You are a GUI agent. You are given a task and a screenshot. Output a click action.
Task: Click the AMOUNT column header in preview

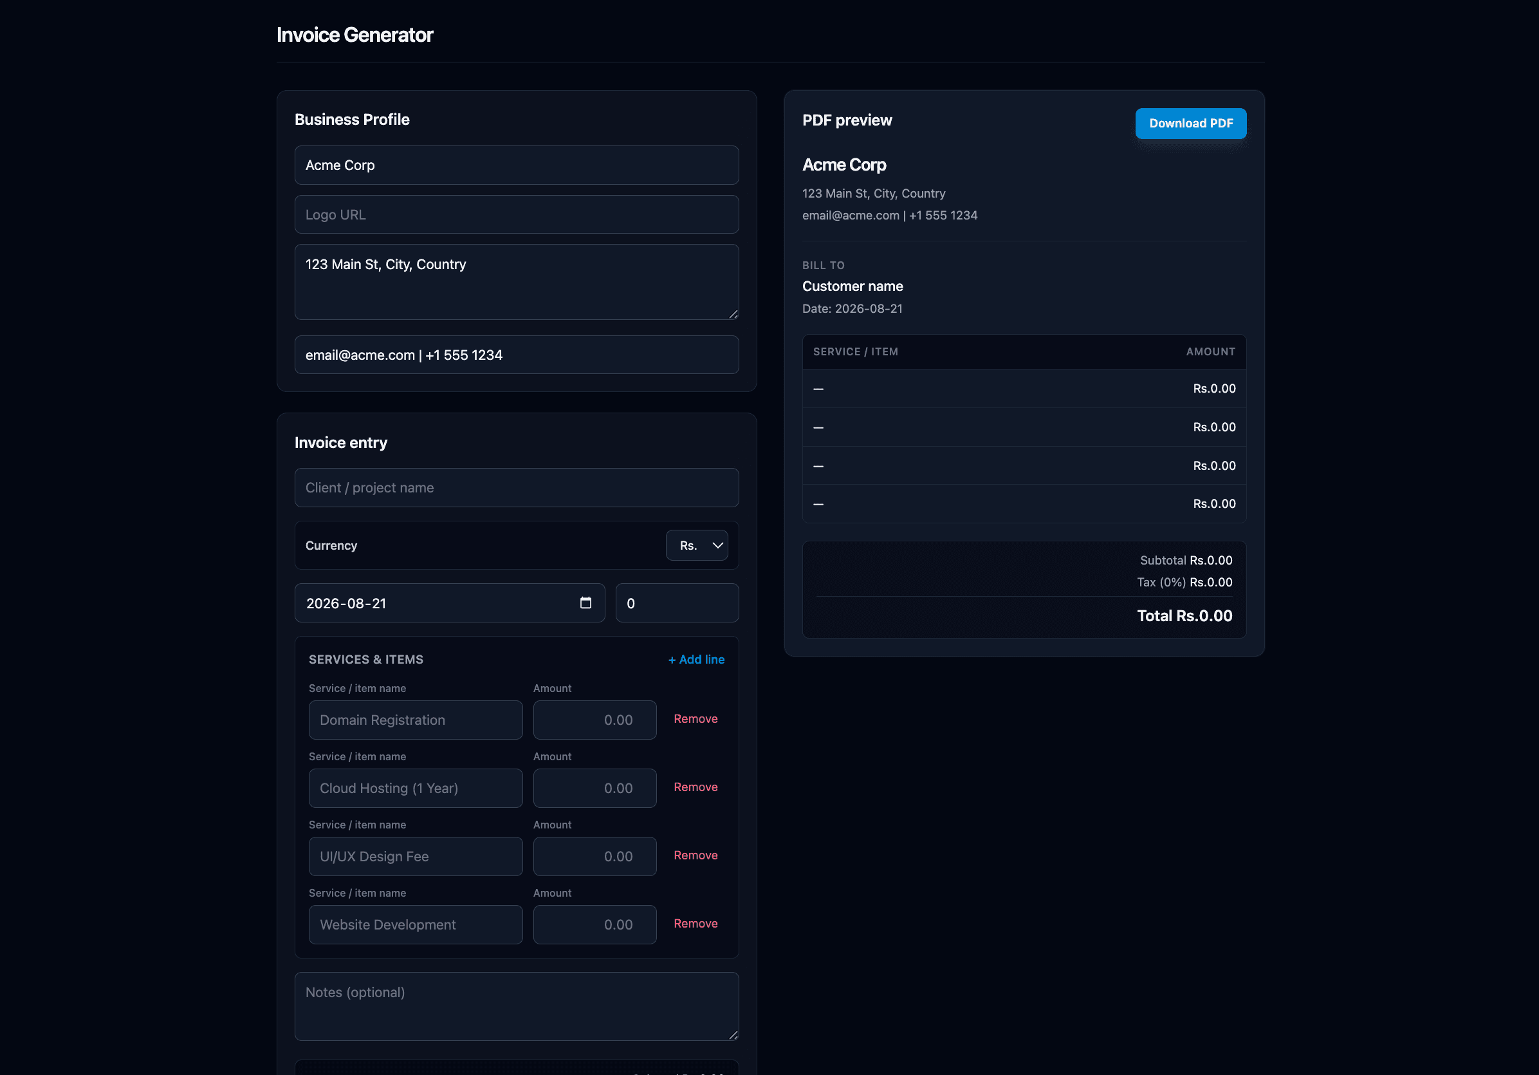point(1211,351)
